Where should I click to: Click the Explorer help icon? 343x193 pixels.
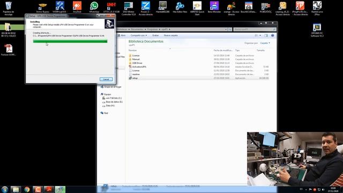[x=273, y=35]
